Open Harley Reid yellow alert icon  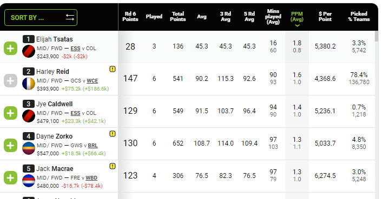pos(113,69)
